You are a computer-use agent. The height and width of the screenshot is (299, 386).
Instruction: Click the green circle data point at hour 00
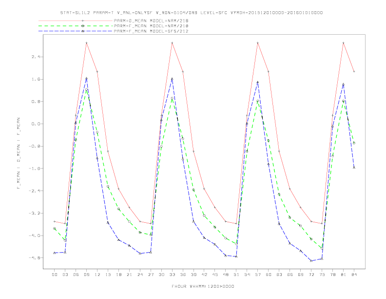[55, 229]
